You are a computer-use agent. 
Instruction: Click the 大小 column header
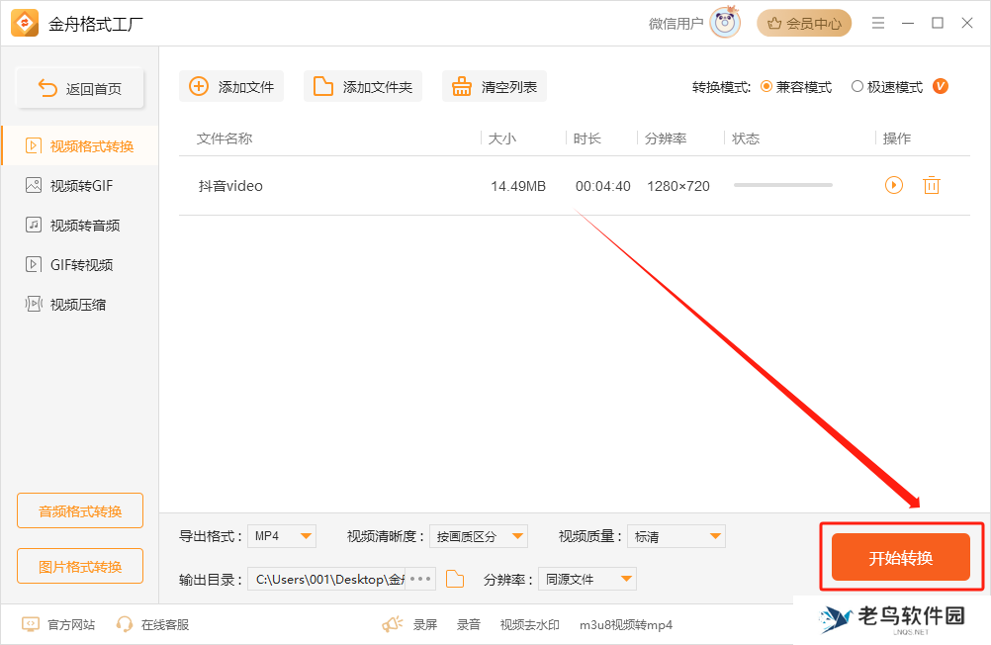502,138
